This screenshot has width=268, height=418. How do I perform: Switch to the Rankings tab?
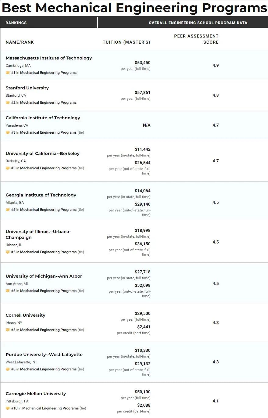point(16,23)
